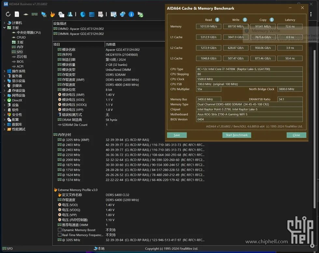Expand the 计算机 tree node
319x253 pixels.
click(5, 23)
